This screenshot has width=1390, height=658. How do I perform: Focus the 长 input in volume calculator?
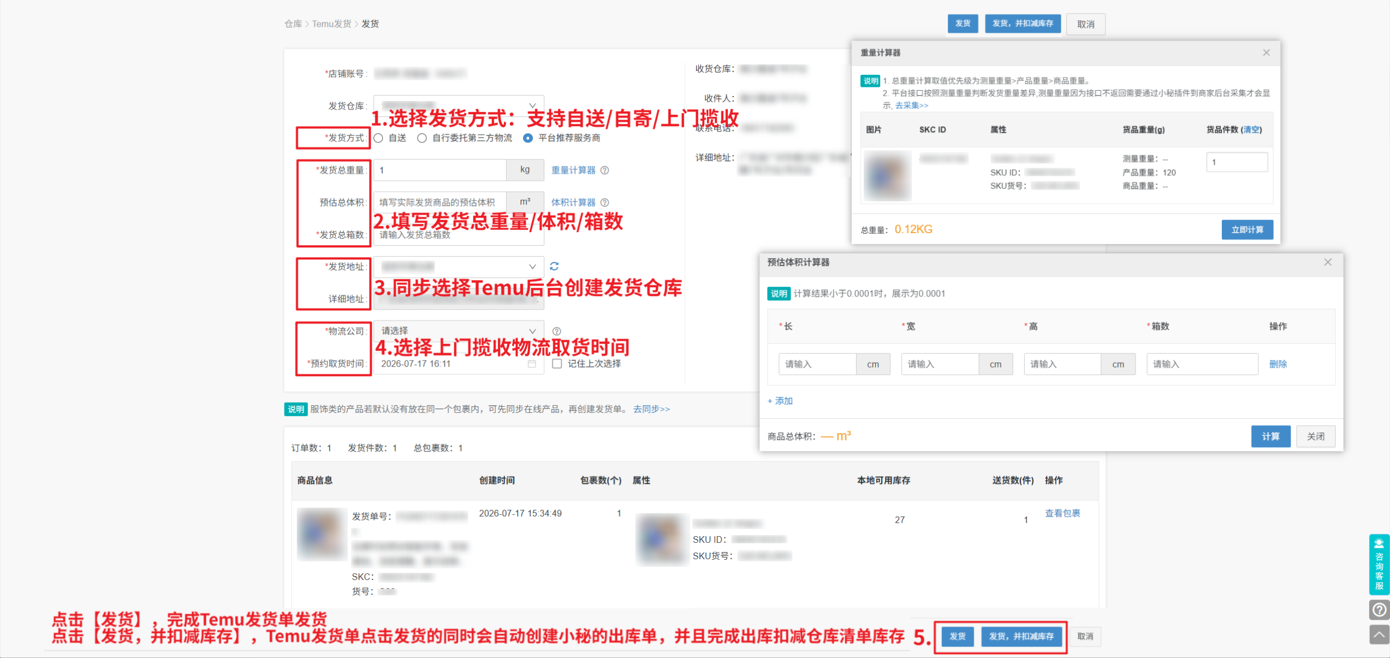pyautogui.click(x=817, y=364)
